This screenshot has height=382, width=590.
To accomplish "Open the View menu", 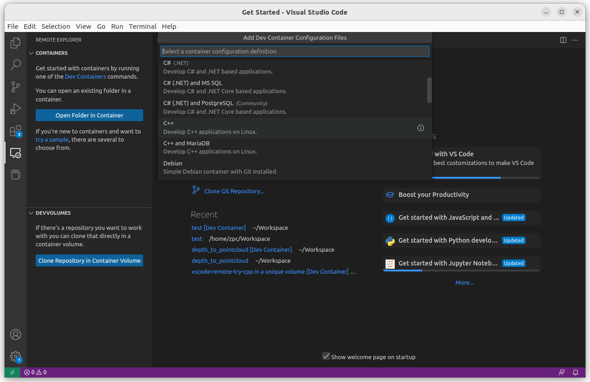I will [x=84, y=27].
